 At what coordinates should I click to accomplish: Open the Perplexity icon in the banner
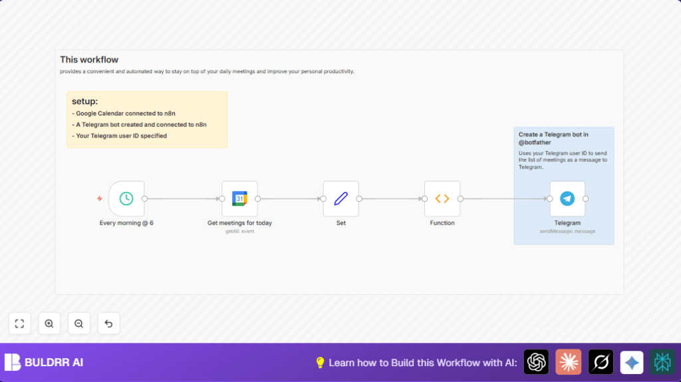[662, 361]
